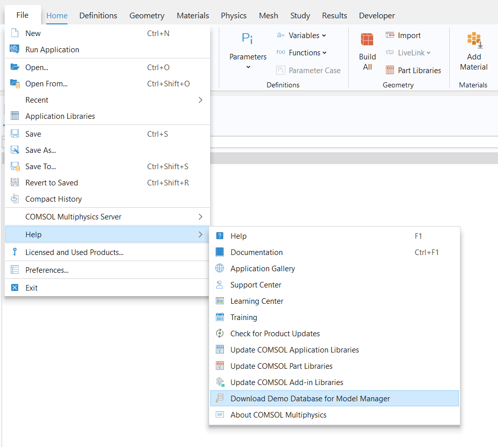
Task: Open the File menu tab
Action: (22, 15)
